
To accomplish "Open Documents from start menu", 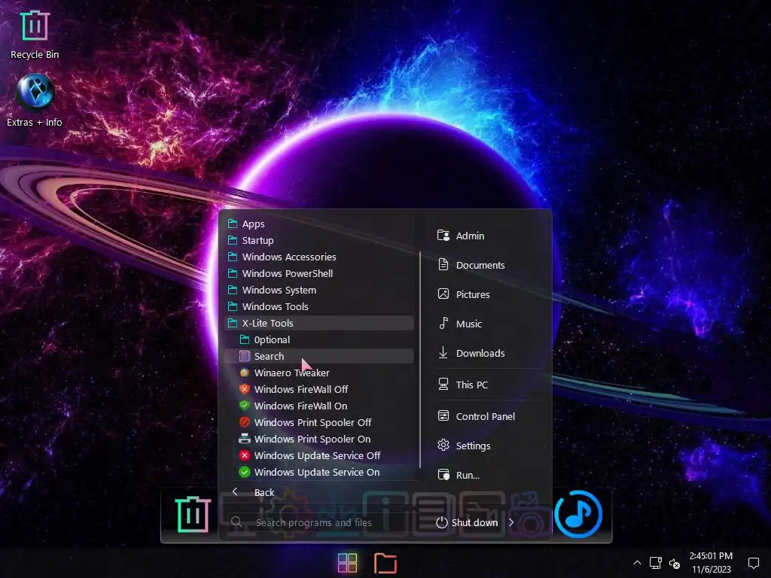I will pos(490,266).
